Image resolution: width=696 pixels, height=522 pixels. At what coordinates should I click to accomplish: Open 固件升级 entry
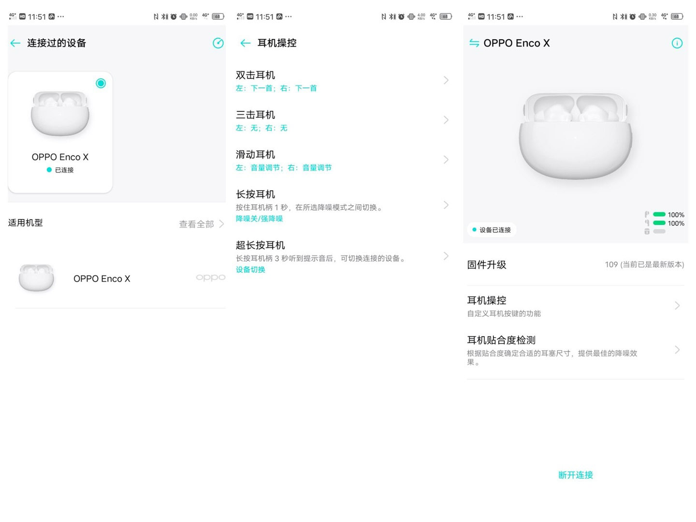pyautogui.click(x=575, y=265)
